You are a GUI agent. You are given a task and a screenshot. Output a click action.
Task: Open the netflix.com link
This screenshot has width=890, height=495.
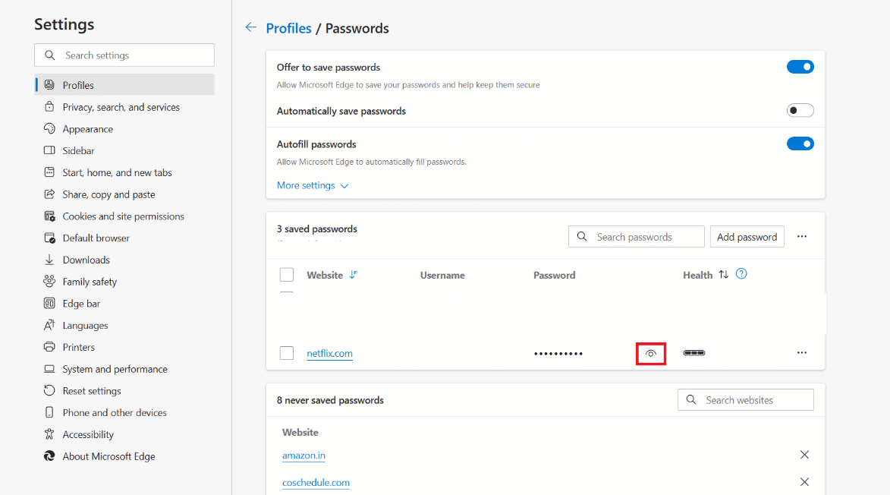click(330, 353)
